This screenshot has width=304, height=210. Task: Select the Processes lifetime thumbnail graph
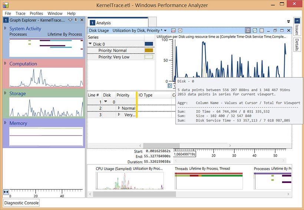click(x=46, y=47)
